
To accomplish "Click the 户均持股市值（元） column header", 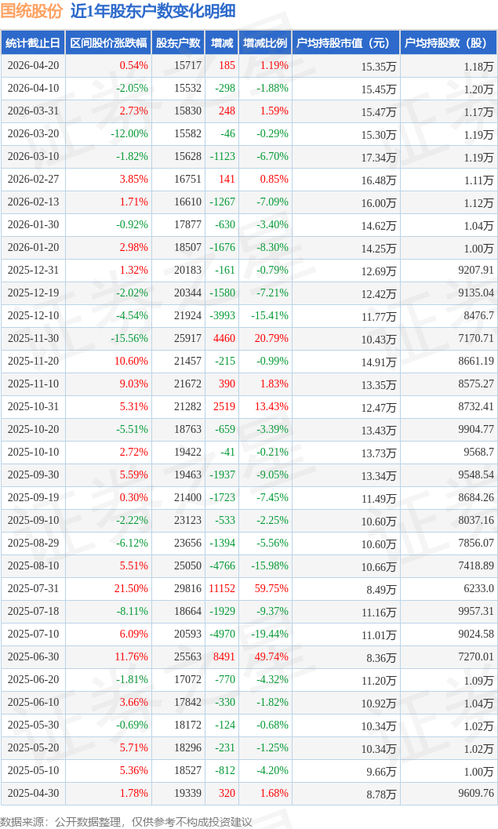I will (x=346, y=43).
